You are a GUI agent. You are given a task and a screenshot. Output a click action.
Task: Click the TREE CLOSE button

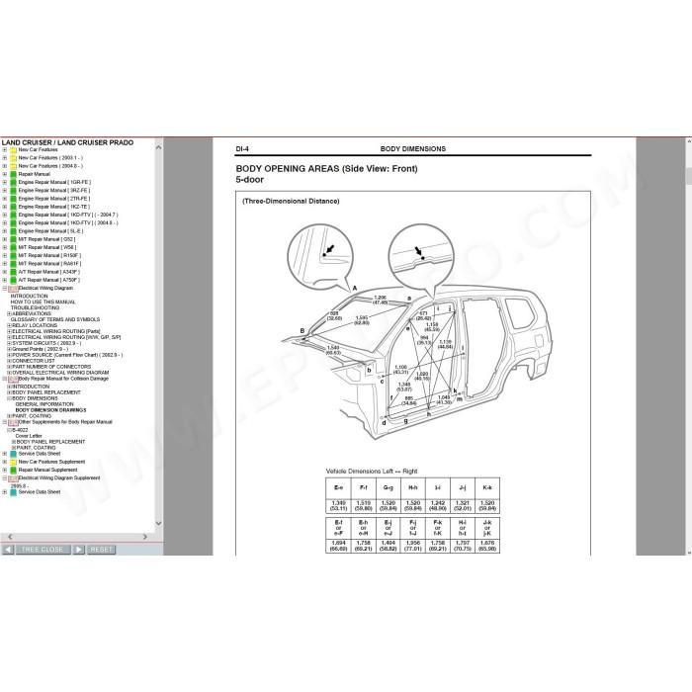[x=43, y=550]
